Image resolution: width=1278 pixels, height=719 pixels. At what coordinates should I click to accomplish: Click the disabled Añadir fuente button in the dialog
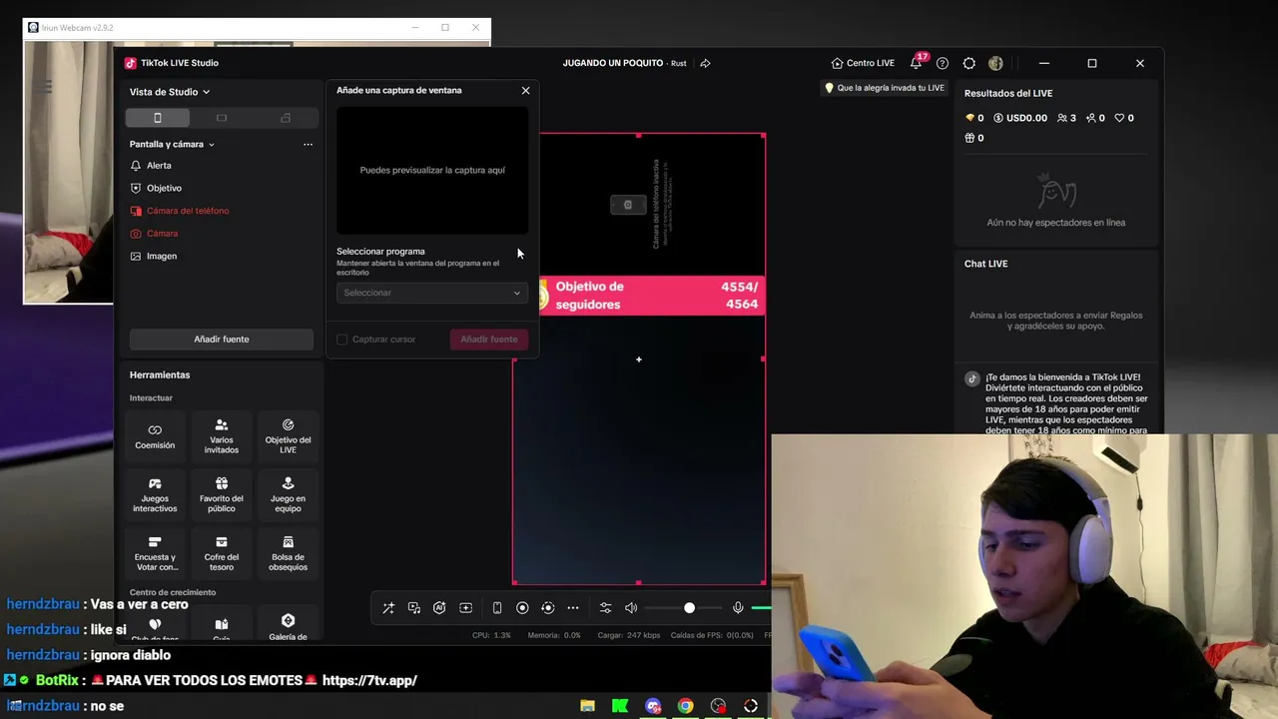tap(489, 340)
